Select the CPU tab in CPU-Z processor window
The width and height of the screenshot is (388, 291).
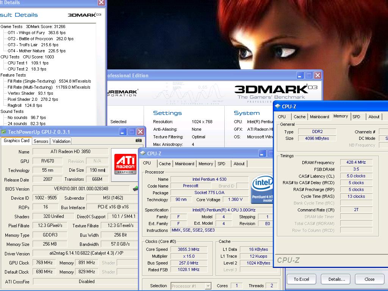tap(147, 163)
